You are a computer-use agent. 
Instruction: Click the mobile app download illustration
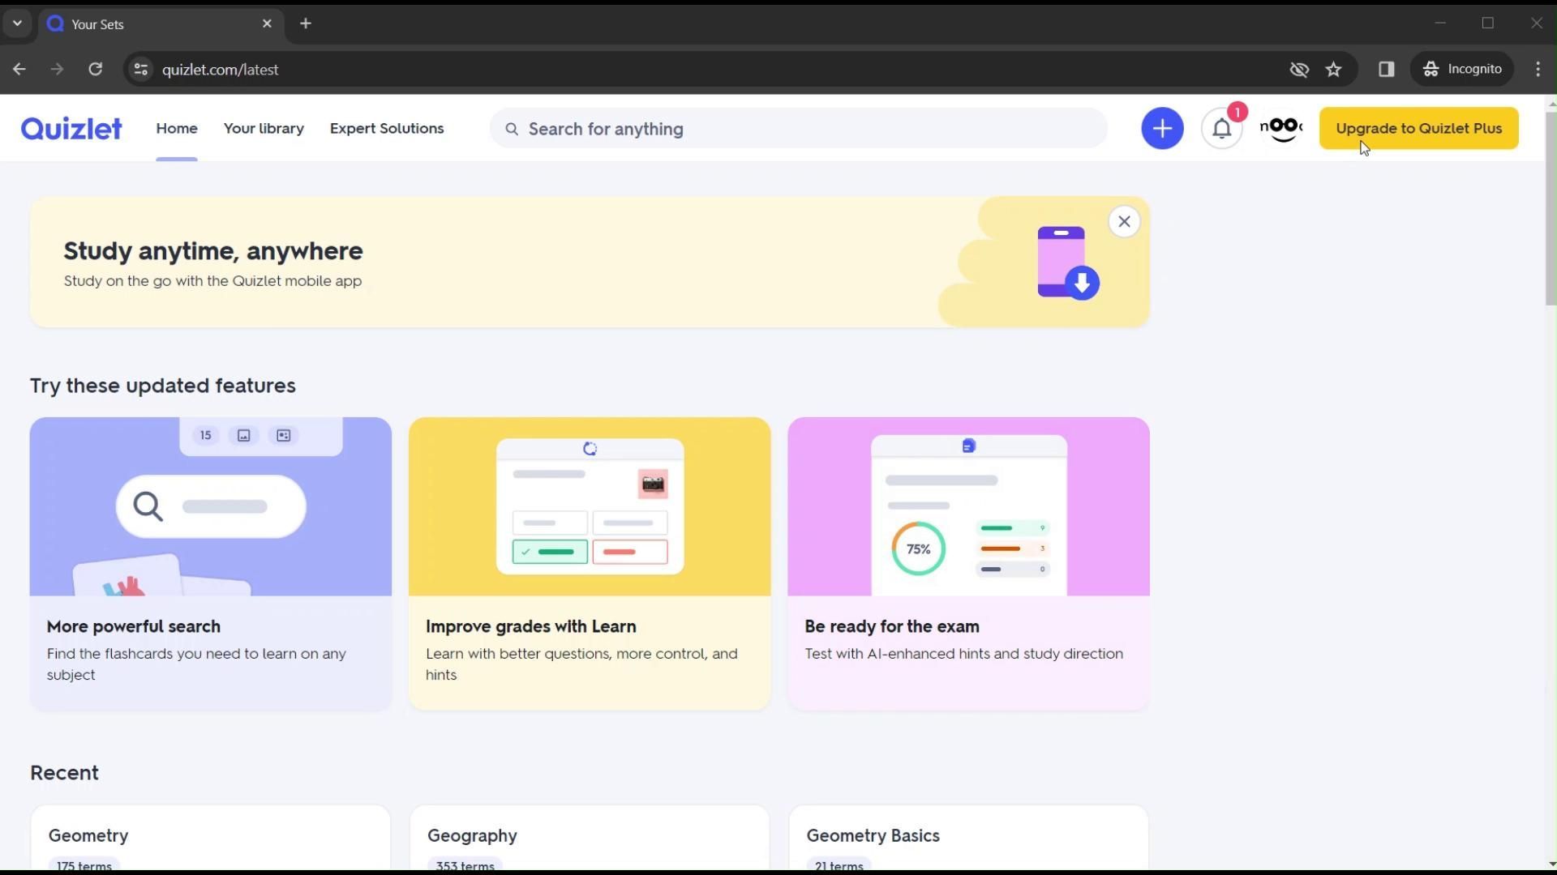(1067, 262)
